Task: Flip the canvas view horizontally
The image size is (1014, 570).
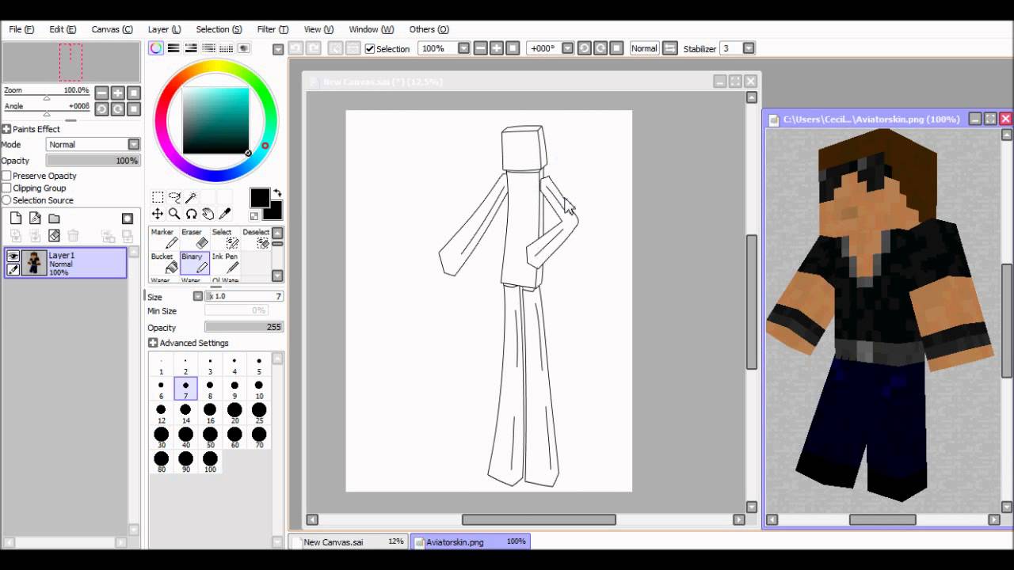Action: (x=669, y=48)
